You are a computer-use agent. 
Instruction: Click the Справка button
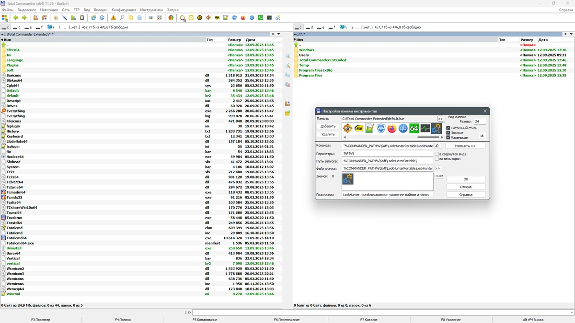click(466, 195)
